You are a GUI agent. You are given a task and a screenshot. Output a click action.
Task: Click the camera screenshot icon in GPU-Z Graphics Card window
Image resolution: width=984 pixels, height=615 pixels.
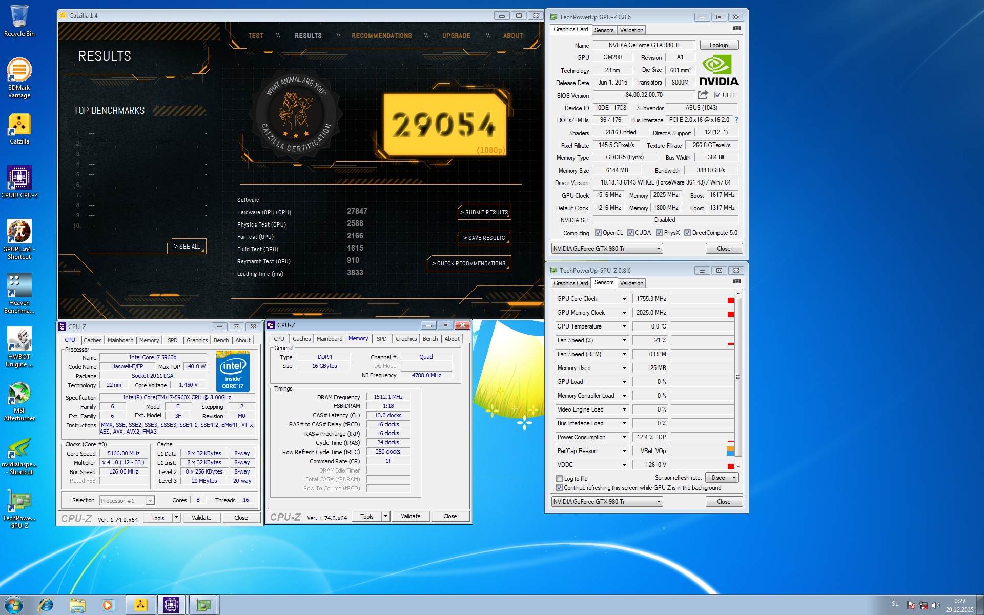pyautogui.click(x=736, y=28)
